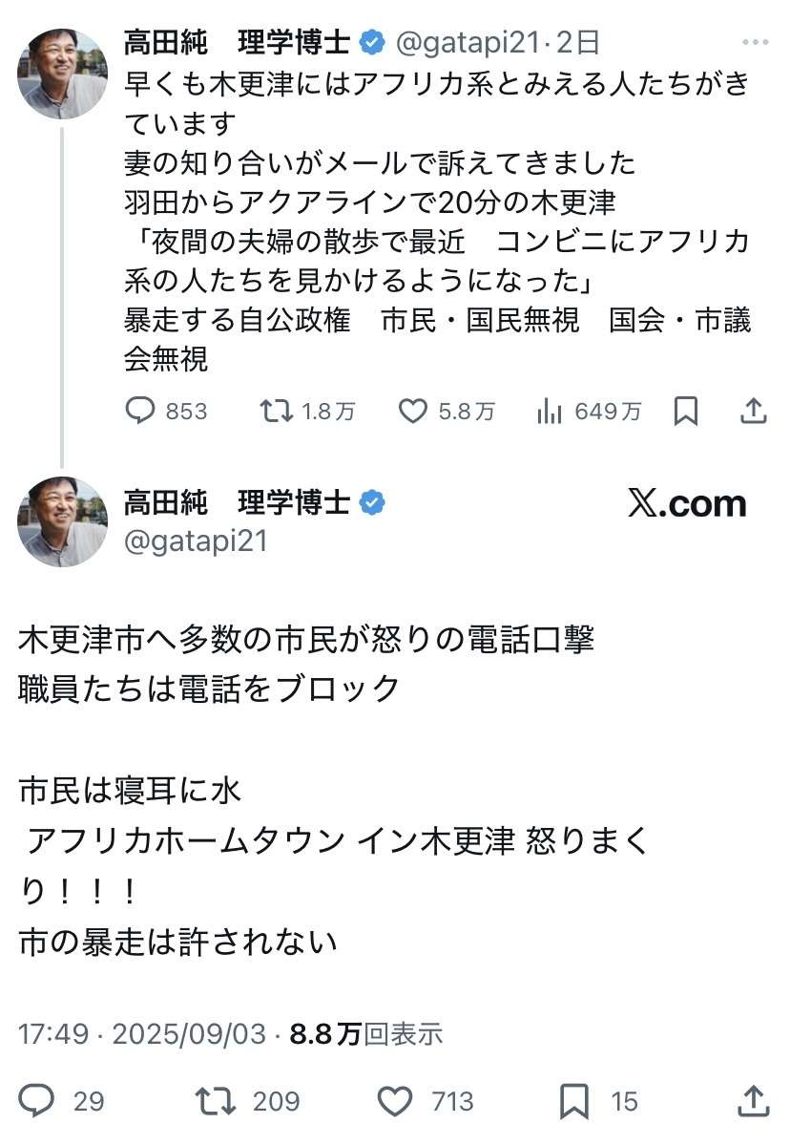Click the 17:49 · 2025/09/03 timestamp
790x1145 pixels.
(143, 1033)
